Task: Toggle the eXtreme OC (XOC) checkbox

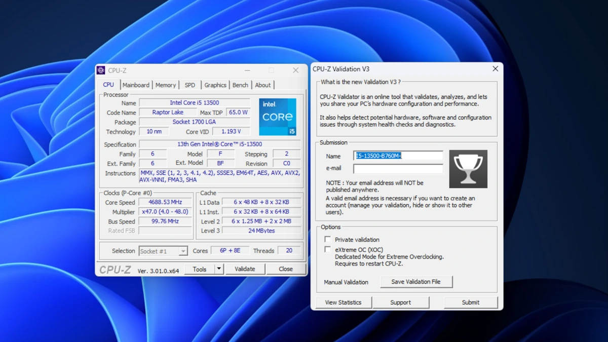Action: pos(328,249)
